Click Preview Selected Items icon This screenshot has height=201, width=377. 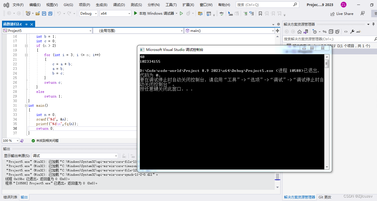tap(359, 32)
